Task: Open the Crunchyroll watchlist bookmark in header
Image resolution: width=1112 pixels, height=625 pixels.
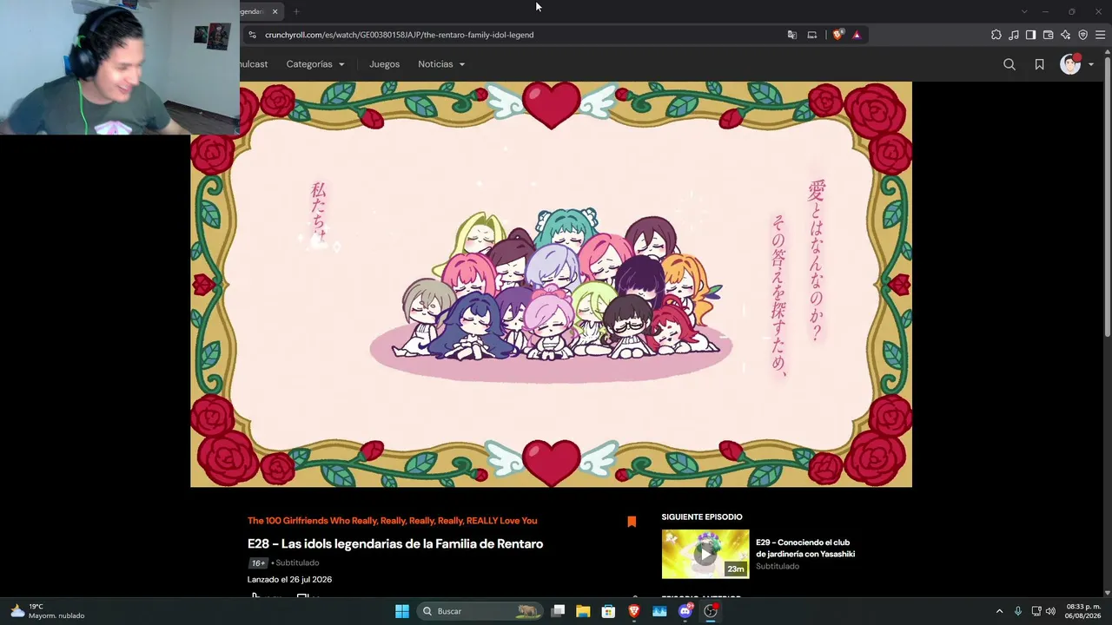Action: pyautogui.click(x=1039, y=64)
